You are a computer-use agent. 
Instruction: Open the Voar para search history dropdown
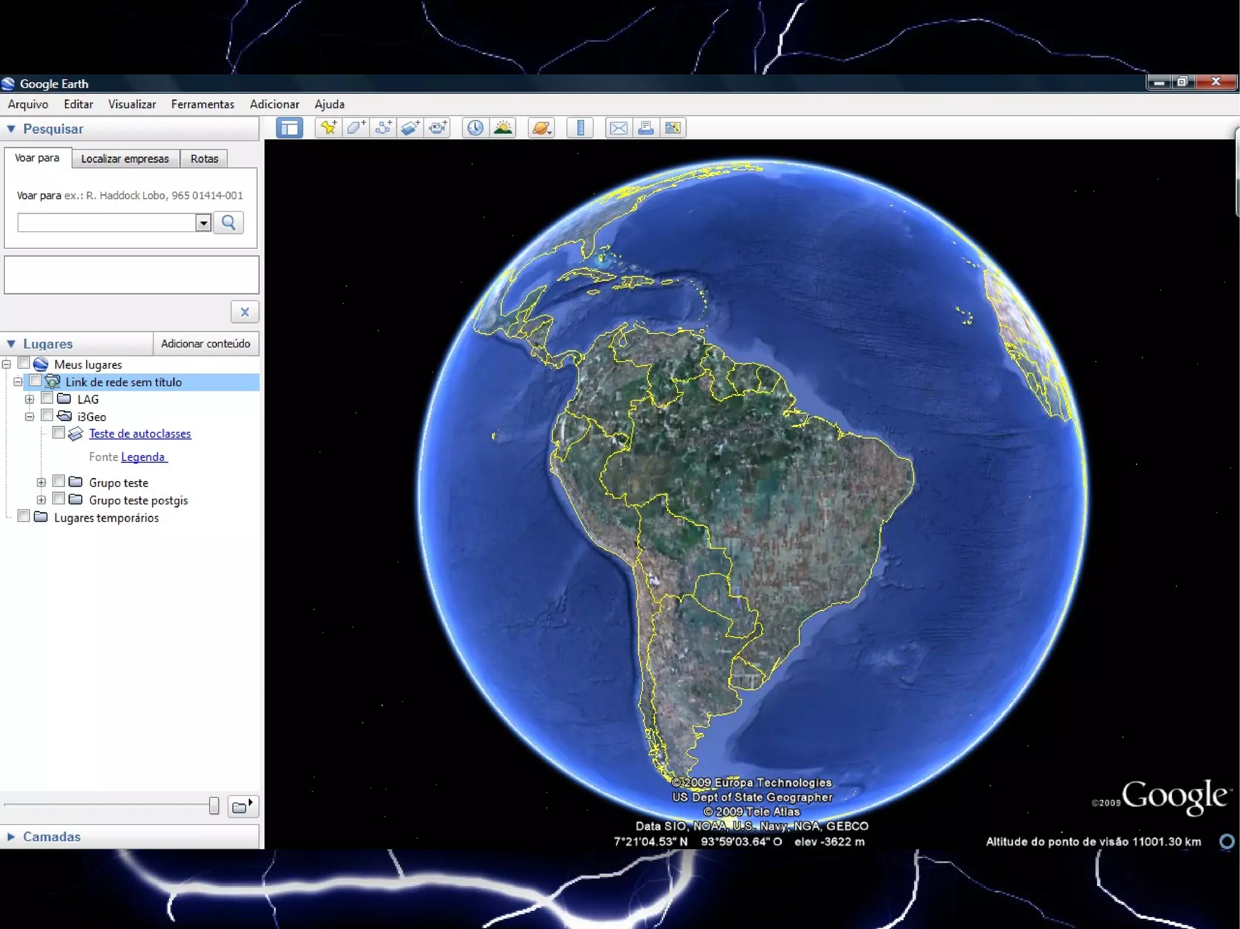[203, 223]
